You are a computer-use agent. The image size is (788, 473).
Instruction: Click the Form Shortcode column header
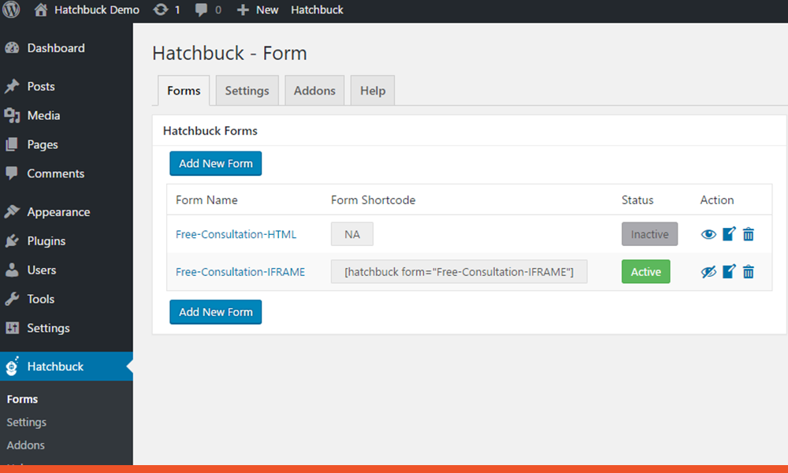tap(373, 200)
